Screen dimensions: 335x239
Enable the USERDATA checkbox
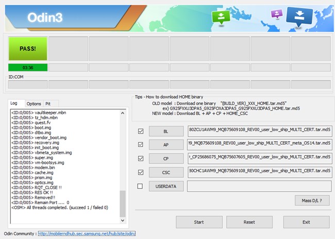pyautogui.click(x=140, y=186)
